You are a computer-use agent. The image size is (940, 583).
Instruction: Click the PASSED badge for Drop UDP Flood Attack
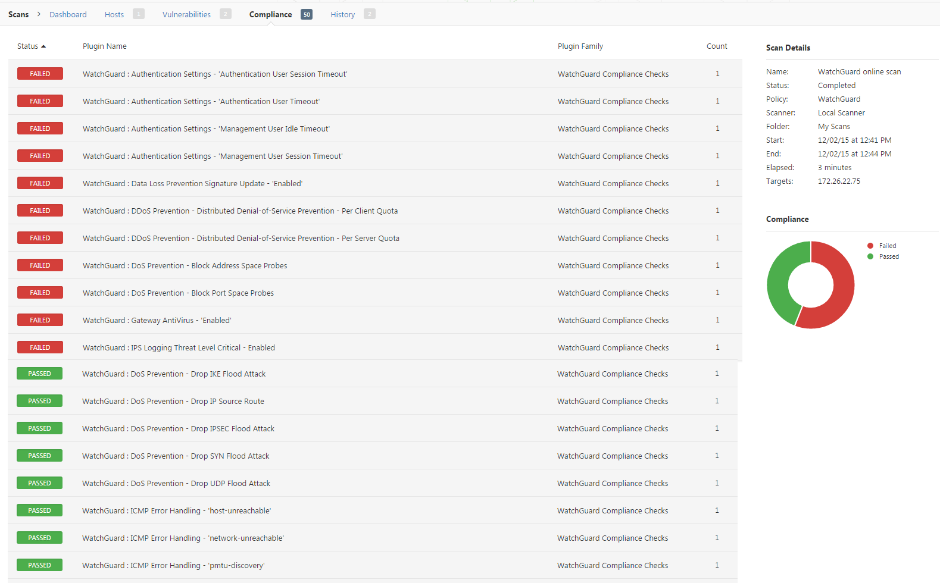point(39,483)
